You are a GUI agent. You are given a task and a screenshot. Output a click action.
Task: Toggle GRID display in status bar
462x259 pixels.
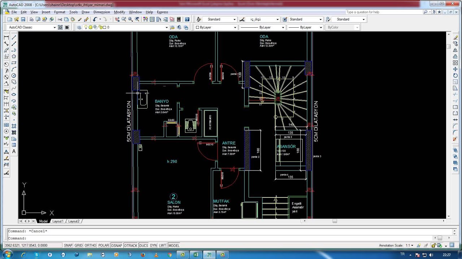coord(78,245)
